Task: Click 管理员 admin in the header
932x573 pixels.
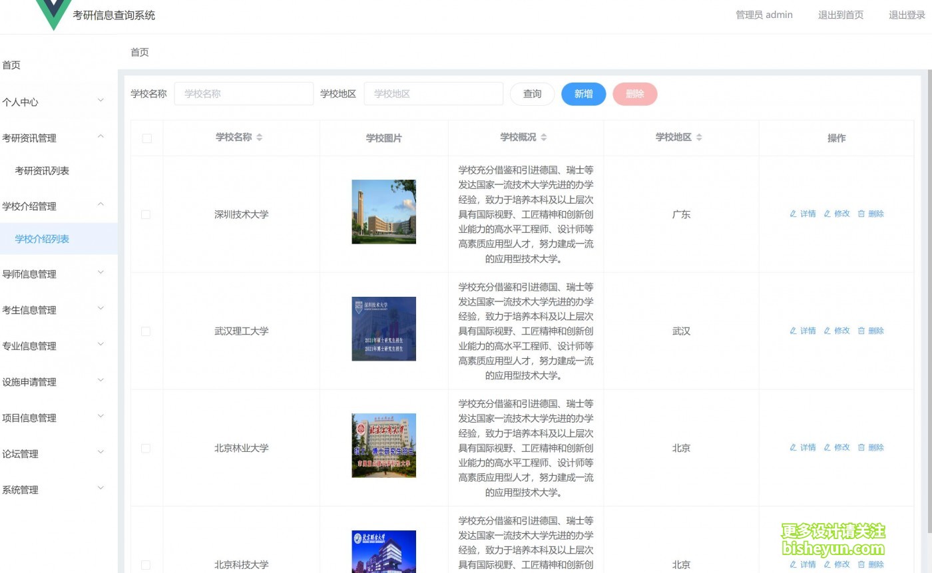Action: click(764, 15)
